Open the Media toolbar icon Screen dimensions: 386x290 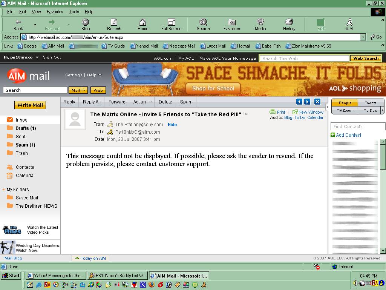point(260,22)
